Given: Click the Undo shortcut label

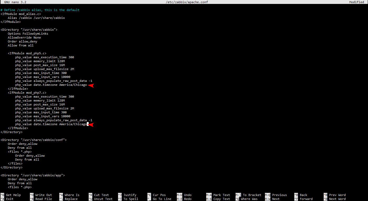Looking at the screenshot, I should coord(188,195).
